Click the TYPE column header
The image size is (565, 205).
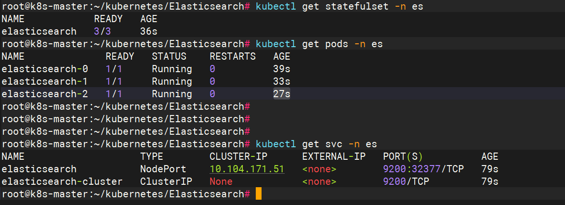pyautogui.click(x=151, y=156)
